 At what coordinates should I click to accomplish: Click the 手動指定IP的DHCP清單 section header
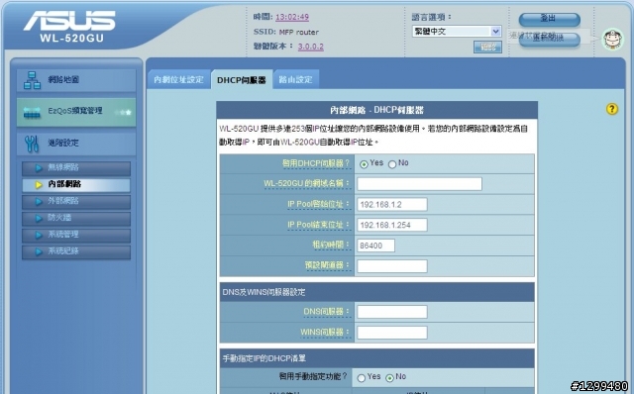pyautogui.click(x=376, y=358)
